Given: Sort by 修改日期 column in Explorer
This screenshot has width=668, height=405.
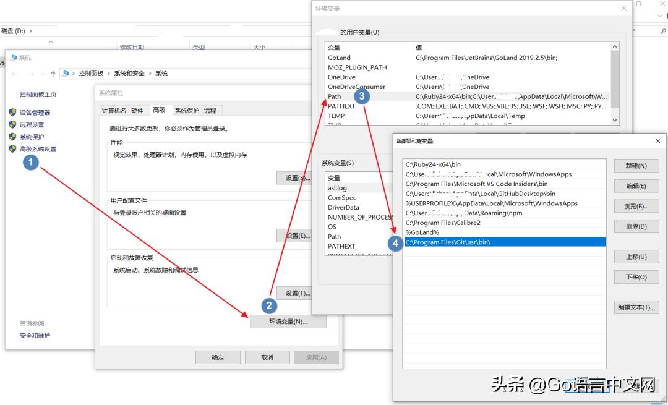Looking at the screenshot, I should (x=132, y=47).
